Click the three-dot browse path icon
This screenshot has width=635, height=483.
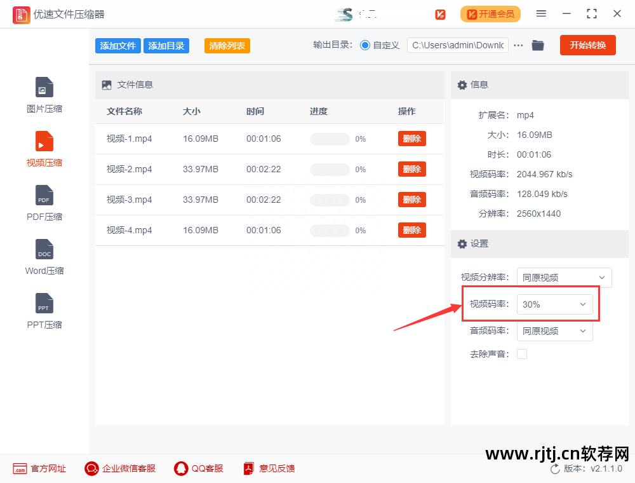click(x=519, y=45)
